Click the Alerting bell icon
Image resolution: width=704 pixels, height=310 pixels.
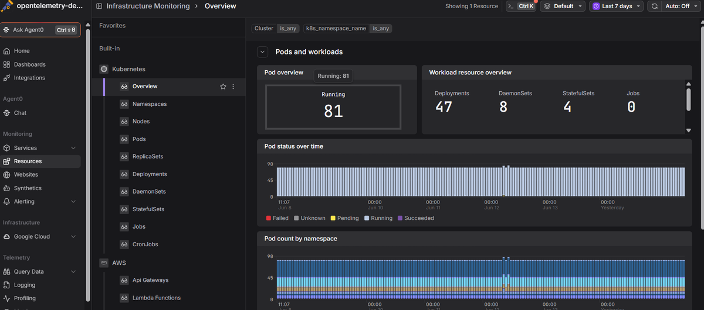(6, 201)
